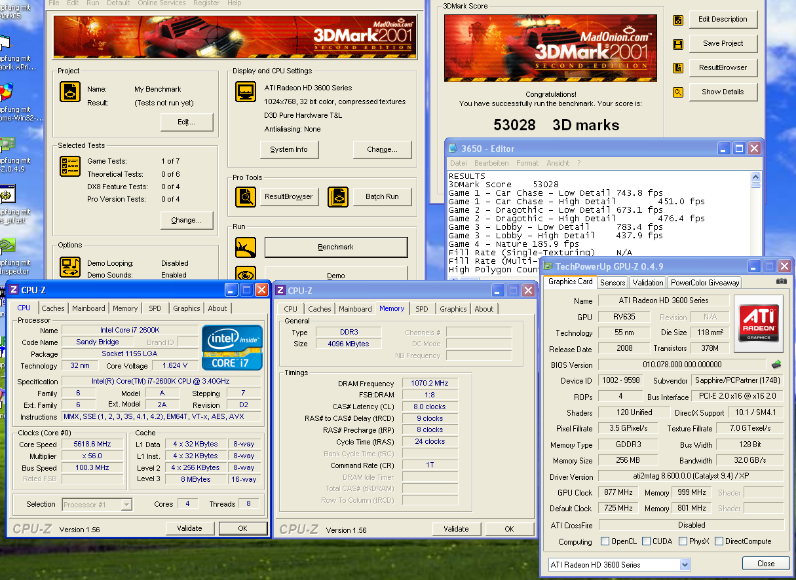Click the Intel Core i7 logo in CPU-Z
The width and height of the screenshot is (796, 580).
pos(233,347)
